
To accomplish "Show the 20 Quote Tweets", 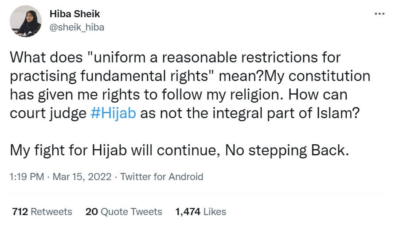I will [124, 212].
